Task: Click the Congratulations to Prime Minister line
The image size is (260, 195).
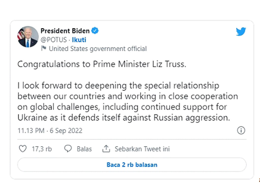Action: pos(102,64)
